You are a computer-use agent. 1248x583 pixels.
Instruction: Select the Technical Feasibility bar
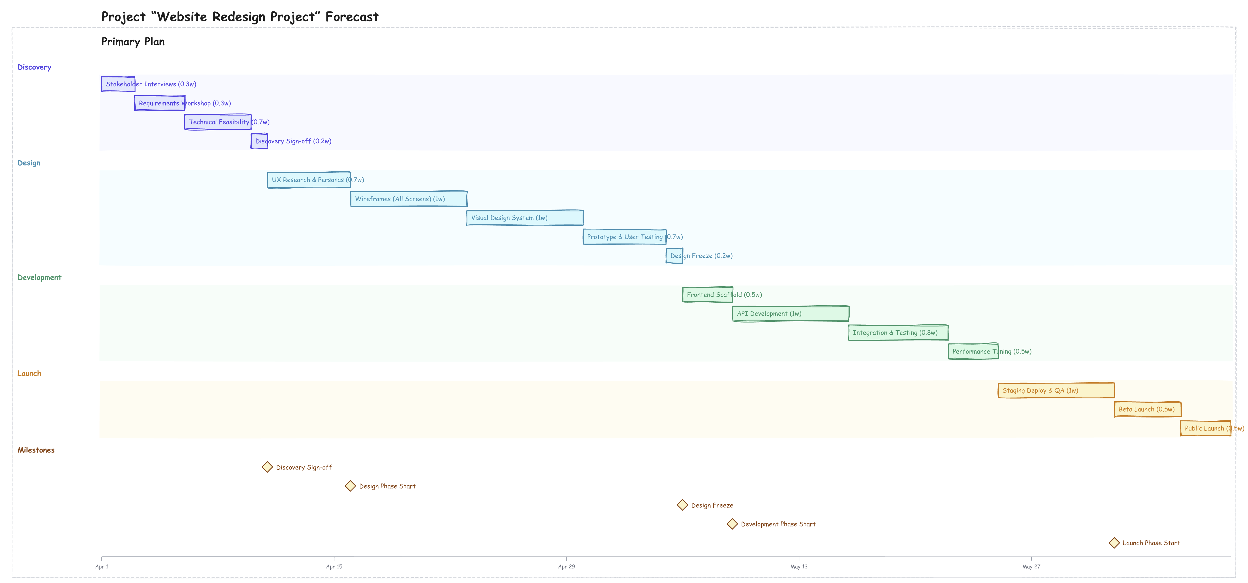pos(218,122)
